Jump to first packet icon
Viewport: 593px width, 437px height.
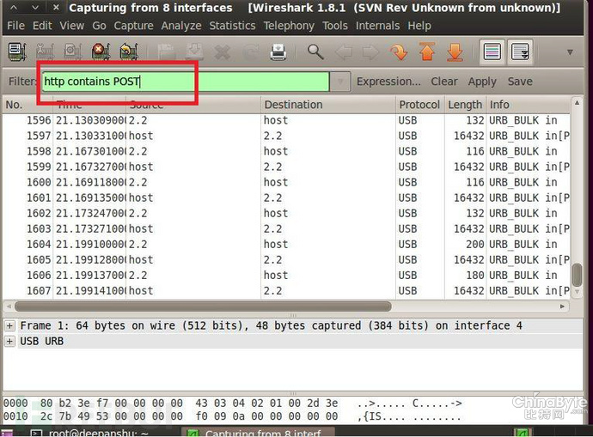(426, 52)
